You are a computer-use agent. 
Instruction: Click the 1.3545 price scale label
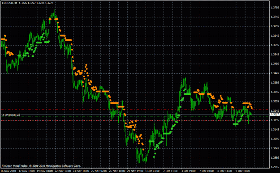[x=275, y=55]
